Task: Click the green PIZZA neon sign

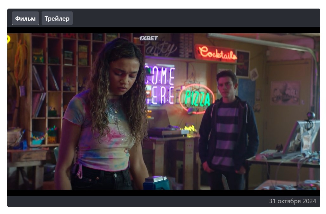Action: (x=197, y=98)
